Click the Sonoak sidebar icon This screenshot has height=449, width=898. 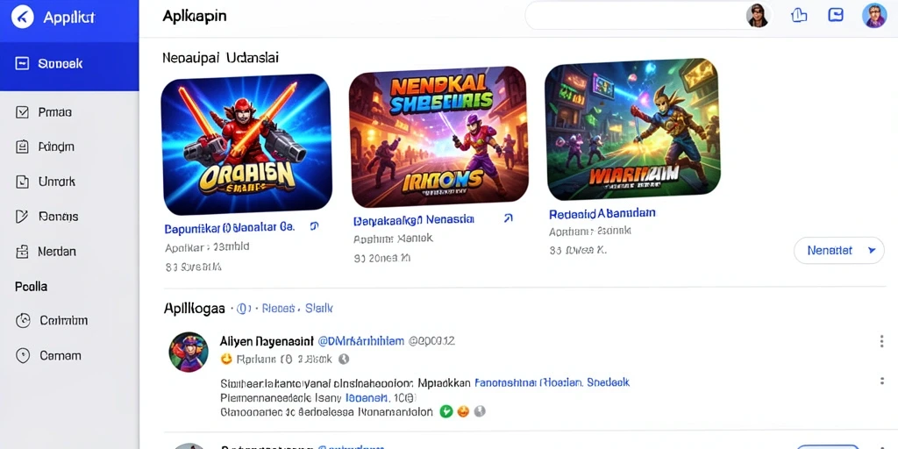[x=22, y=63]
